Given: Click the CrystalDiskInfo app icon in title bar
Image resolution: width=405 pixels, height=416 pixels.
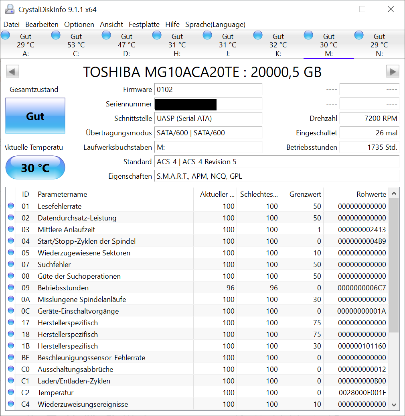Looking at the screenshot, I should (10, 9).
